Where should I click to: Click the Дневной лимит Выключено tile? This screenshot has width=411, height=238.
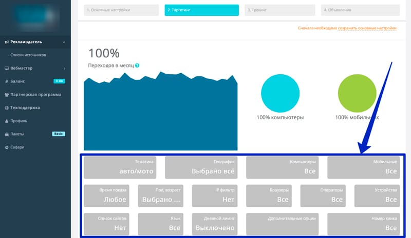[215, 224]
